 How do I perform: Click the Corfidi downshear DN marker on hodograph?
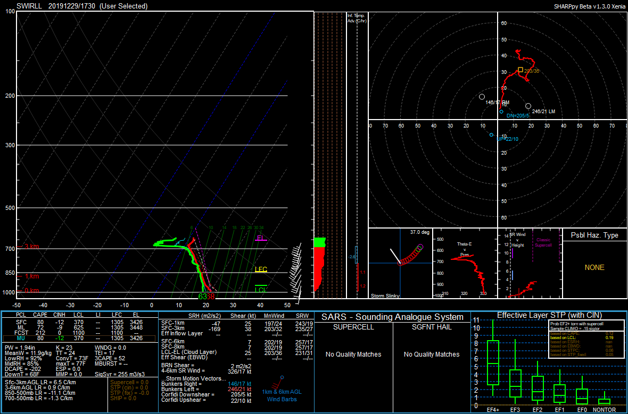click(x=501, y=112)
